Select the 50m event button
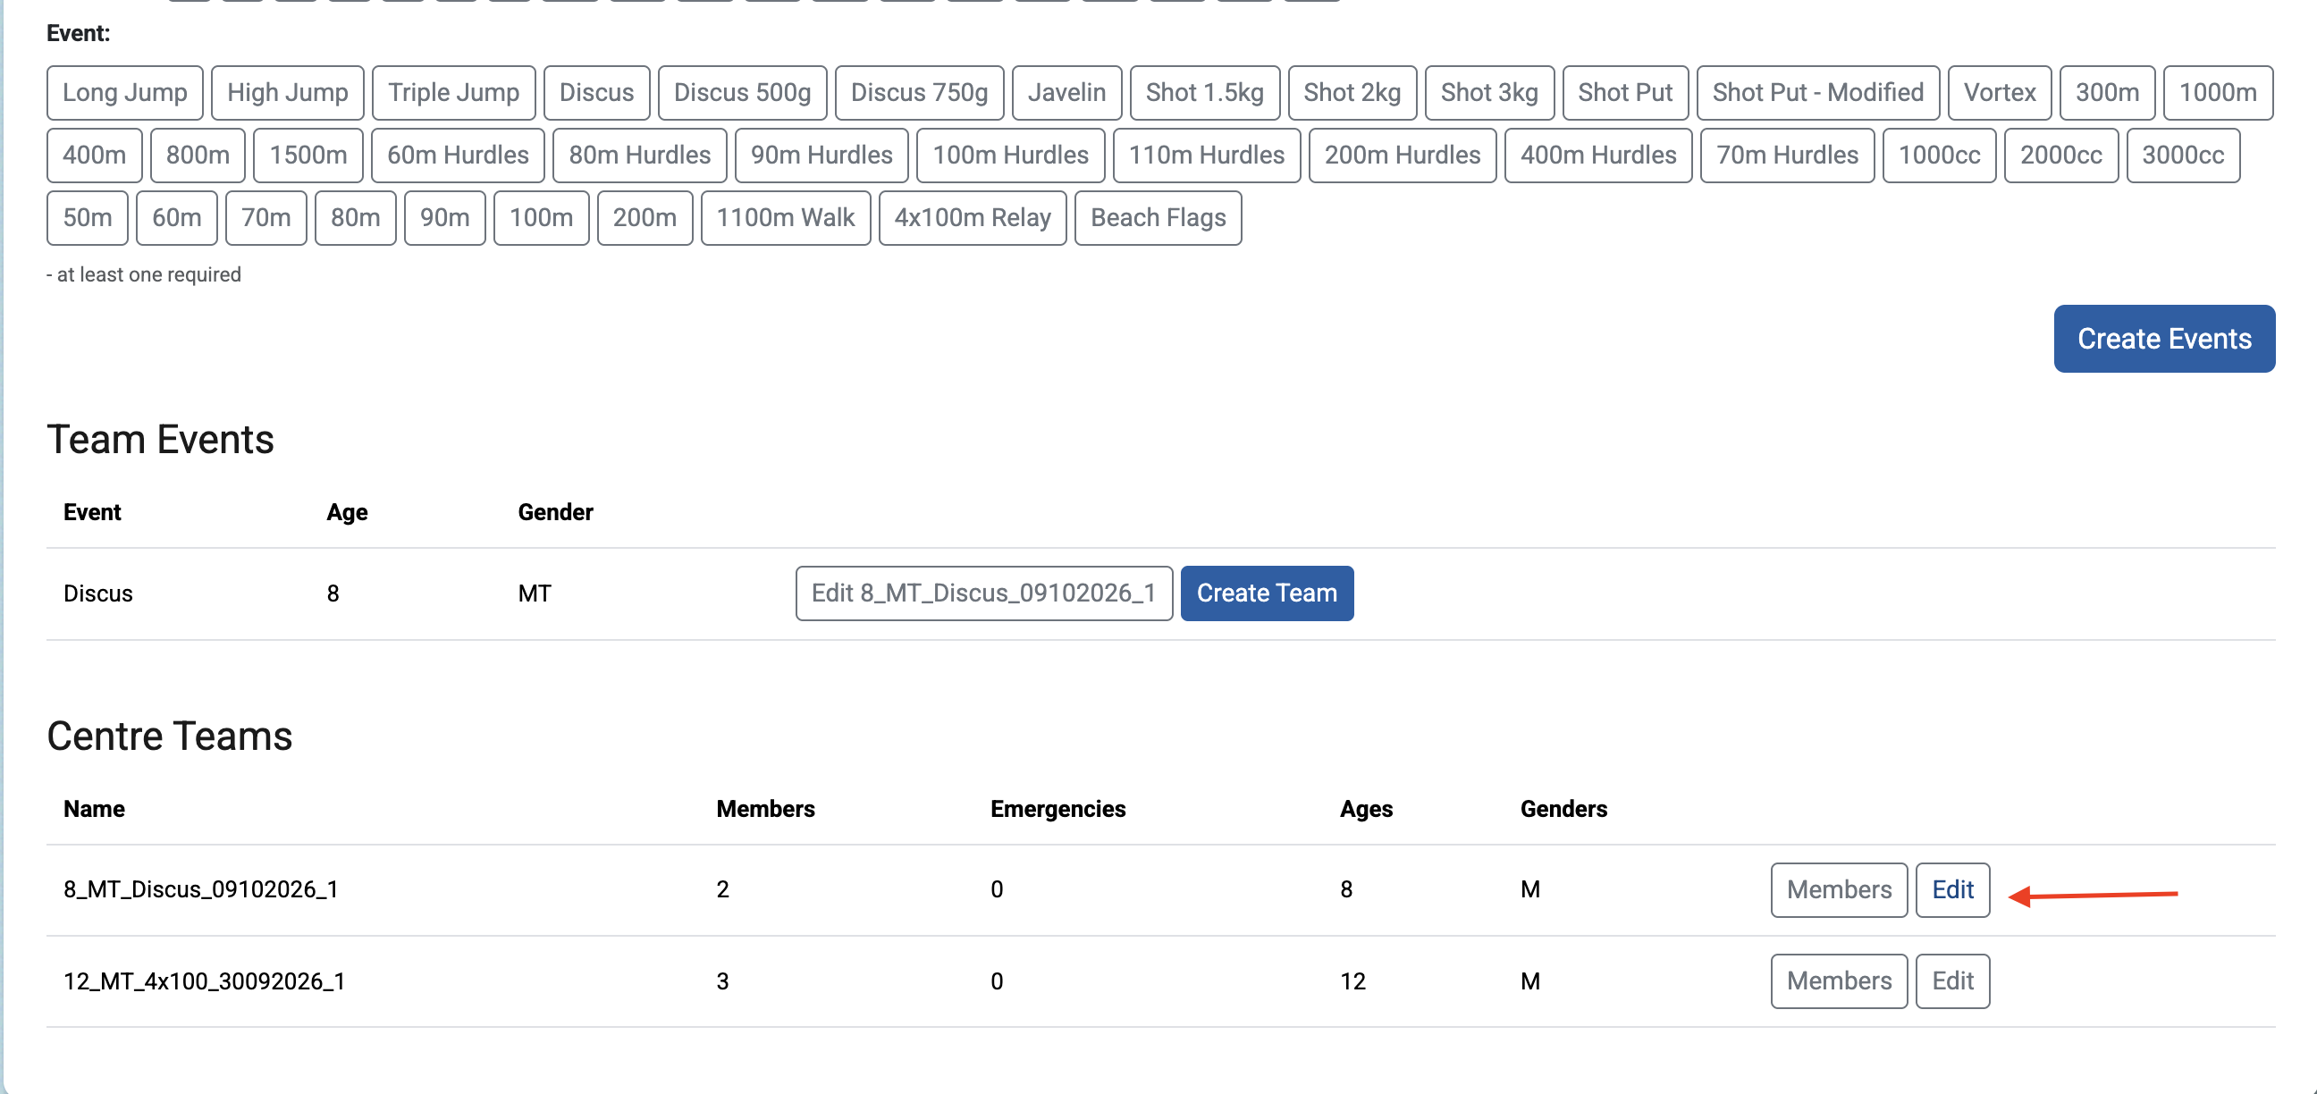The width and height of the screenshot is (2317, 1094). click(88, 218)
